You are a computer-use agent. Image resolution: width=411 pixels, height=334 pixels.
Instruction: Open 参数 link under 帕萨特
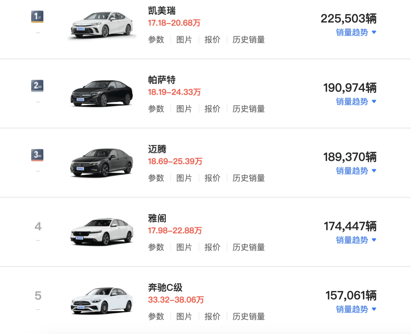tap(156, 109)
